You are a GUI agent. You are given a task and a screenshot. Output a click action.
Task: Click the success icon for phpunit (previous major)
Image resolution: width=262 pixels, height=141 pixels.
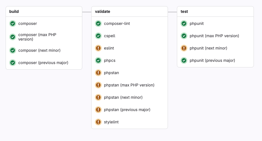184,60
